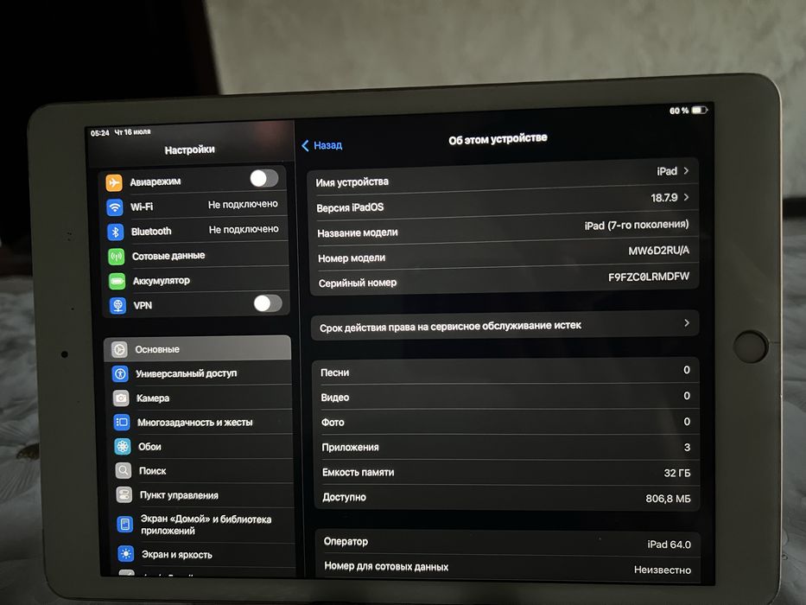
Task: Tap the Универсальный доступ accessibility icon
Action: (x=120, y=374)
